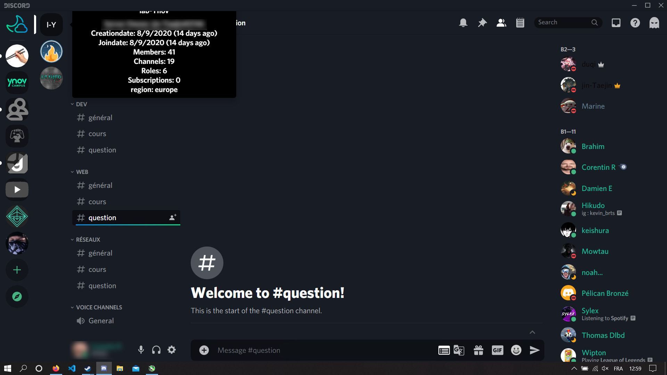Collapse the RÉSEAUX category
The height and width of the screenshot is (375, 667).
tap(88, 240)
